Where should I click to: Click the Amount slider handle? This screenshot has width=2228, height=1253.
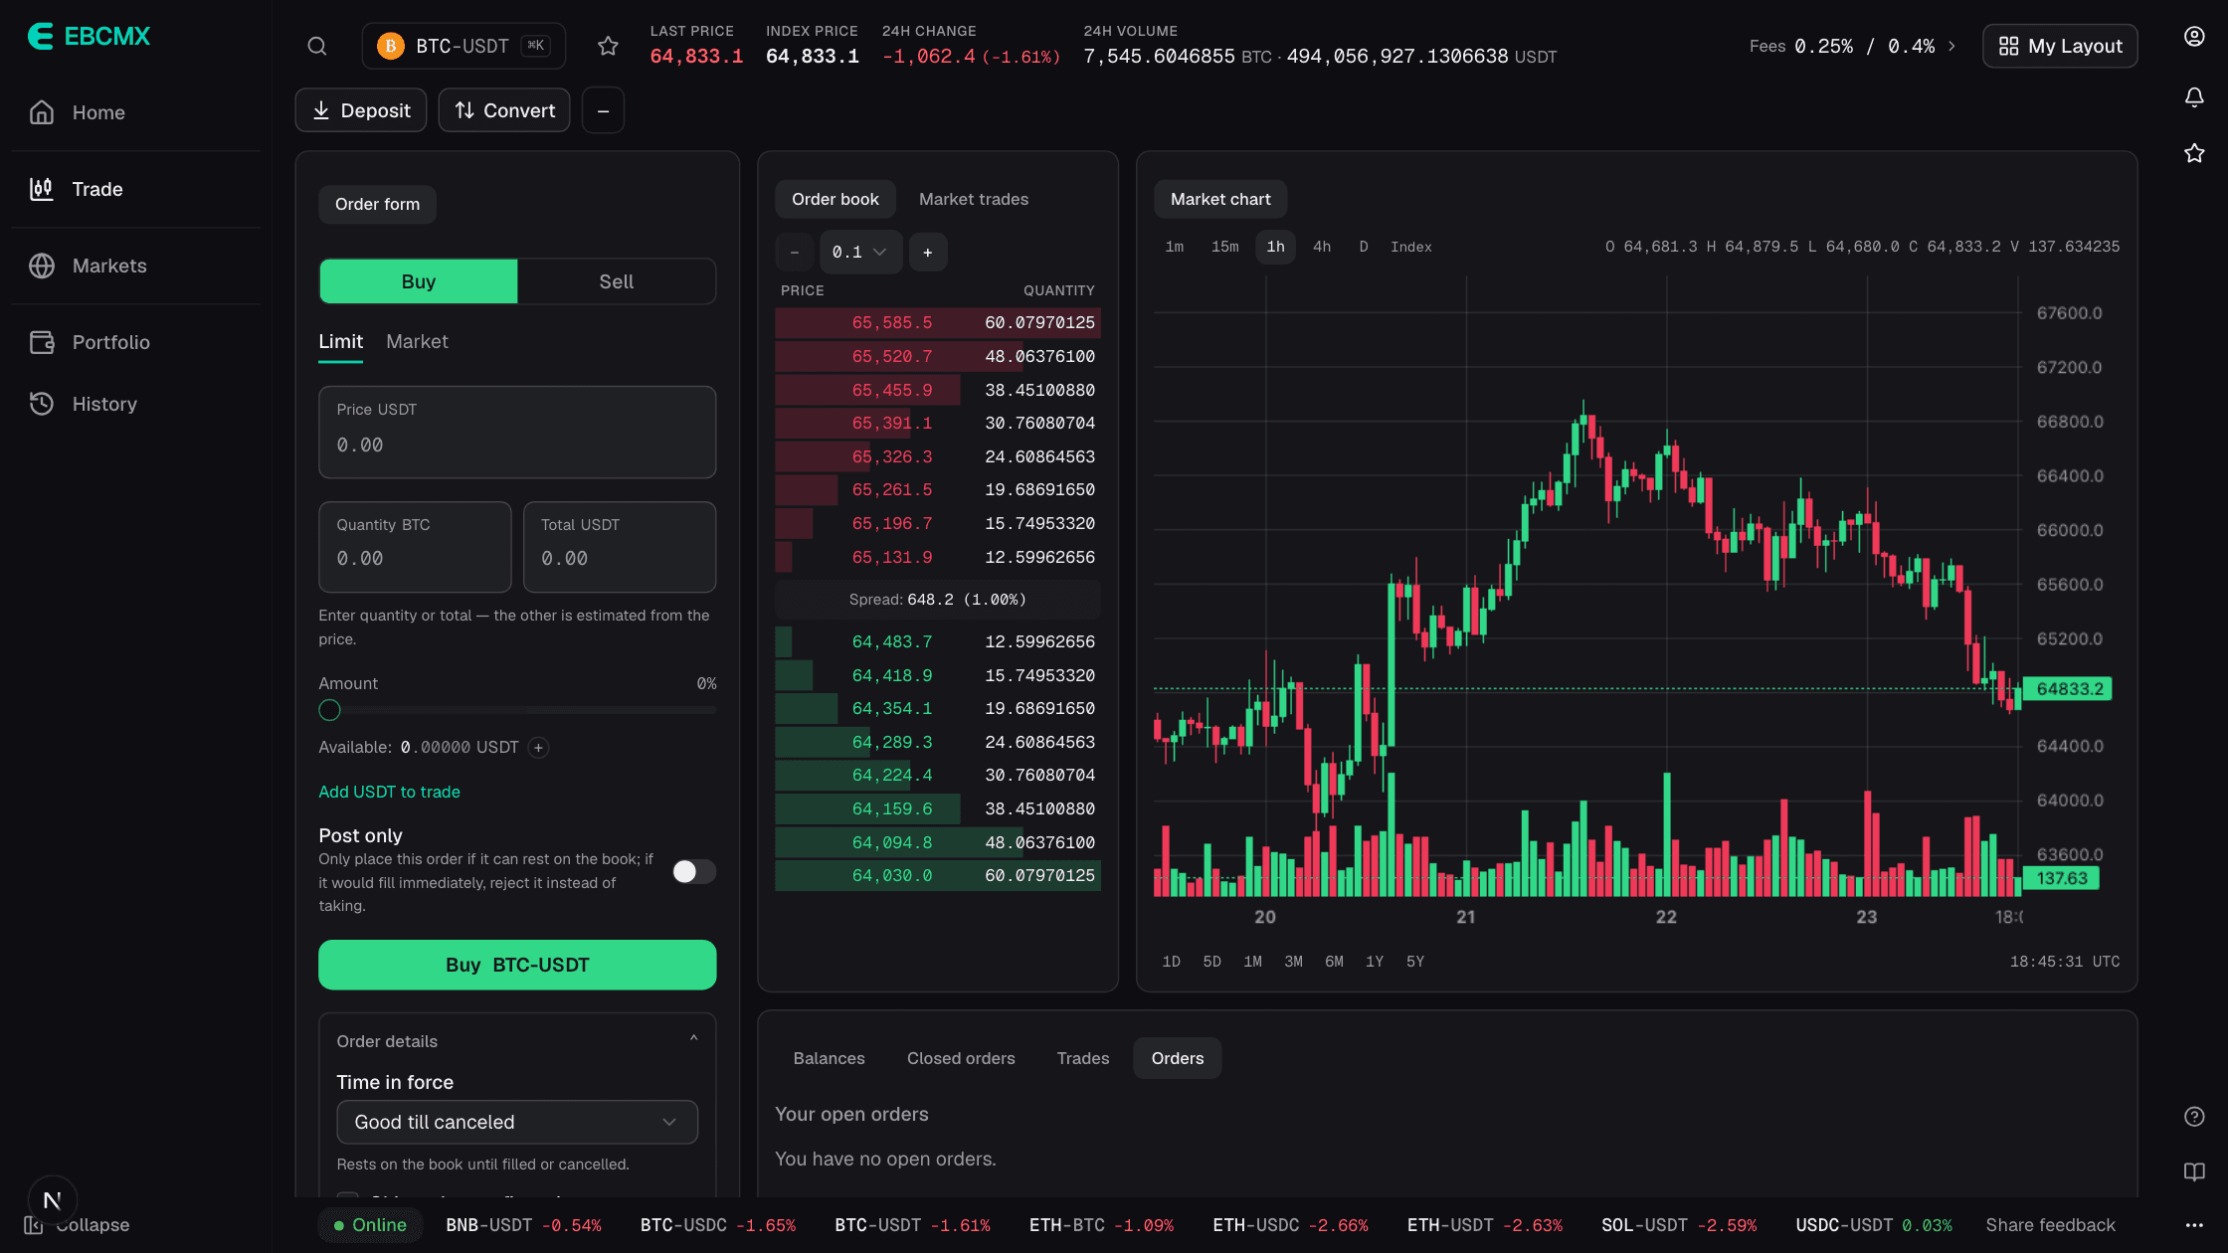pos(329,710)
